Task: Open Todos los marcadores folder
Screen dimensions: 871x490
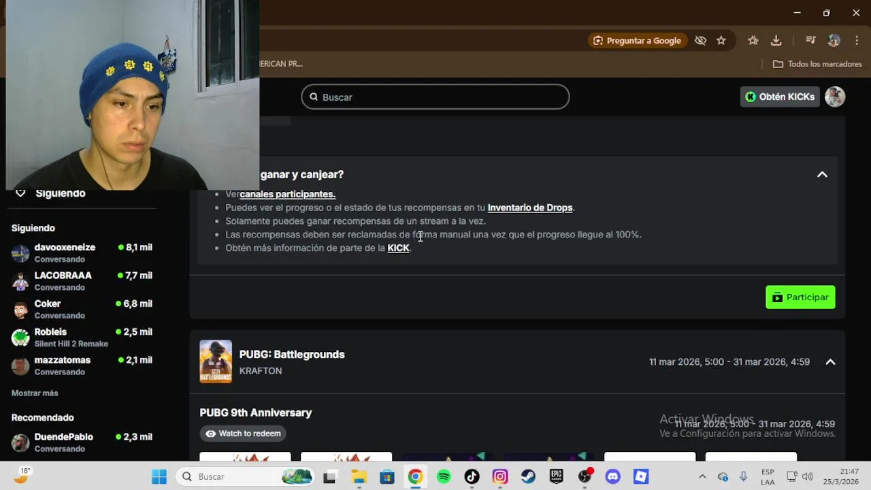Action: click(817, 64)
